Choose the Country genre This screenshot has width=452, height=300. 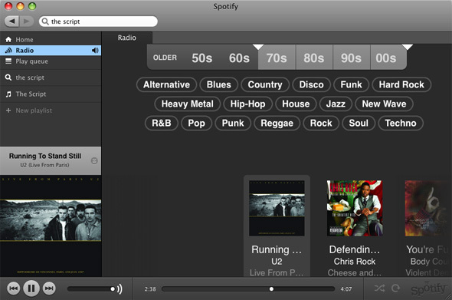coord(265,84)
